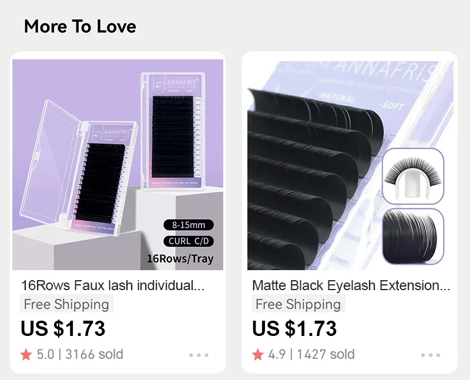470x380 pixels.
Task: Select Free Shipping tag on second product
Action: click(298, 304)
